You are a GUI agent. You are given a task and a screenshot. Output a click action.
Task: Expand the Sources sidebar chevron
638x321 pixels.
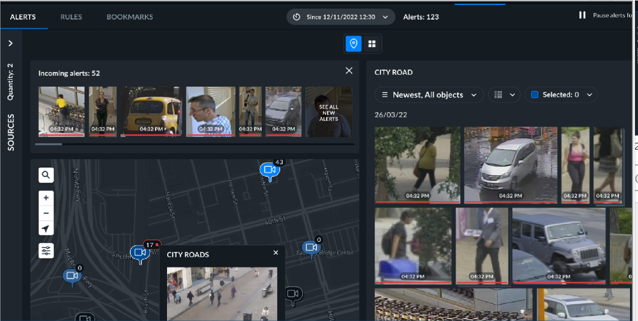[x=11, y=43]
